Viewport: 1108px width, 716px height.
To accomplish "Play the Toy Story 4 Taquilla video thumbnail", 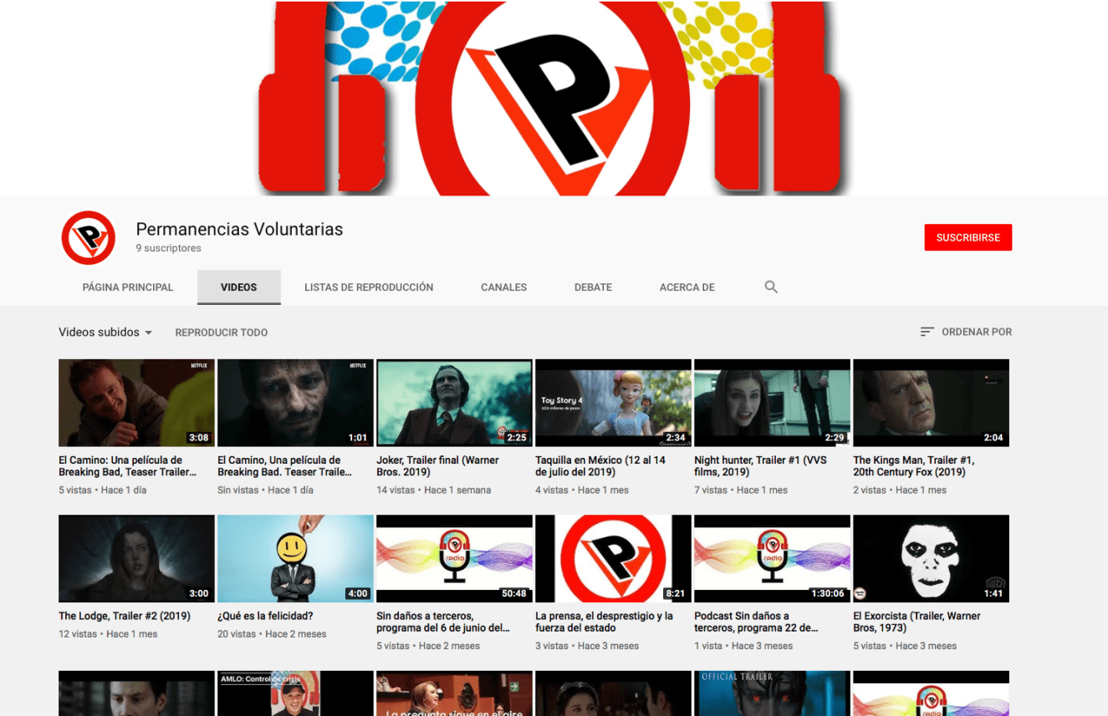I will pos(613,403).
